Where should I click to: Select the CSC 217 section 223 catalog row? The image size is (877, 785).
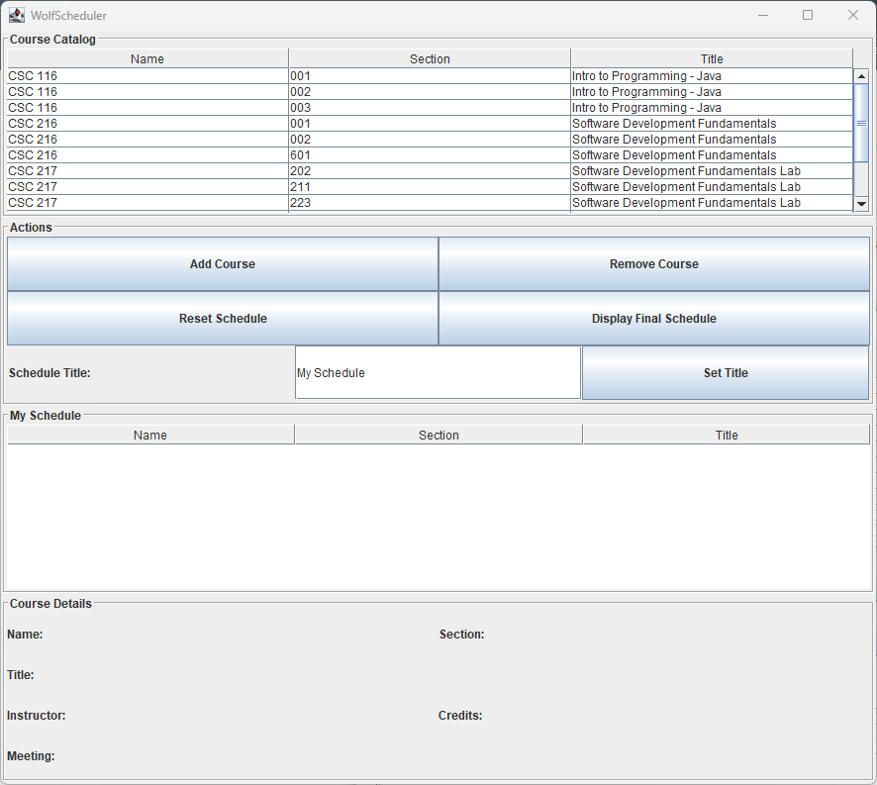(297, 203)
